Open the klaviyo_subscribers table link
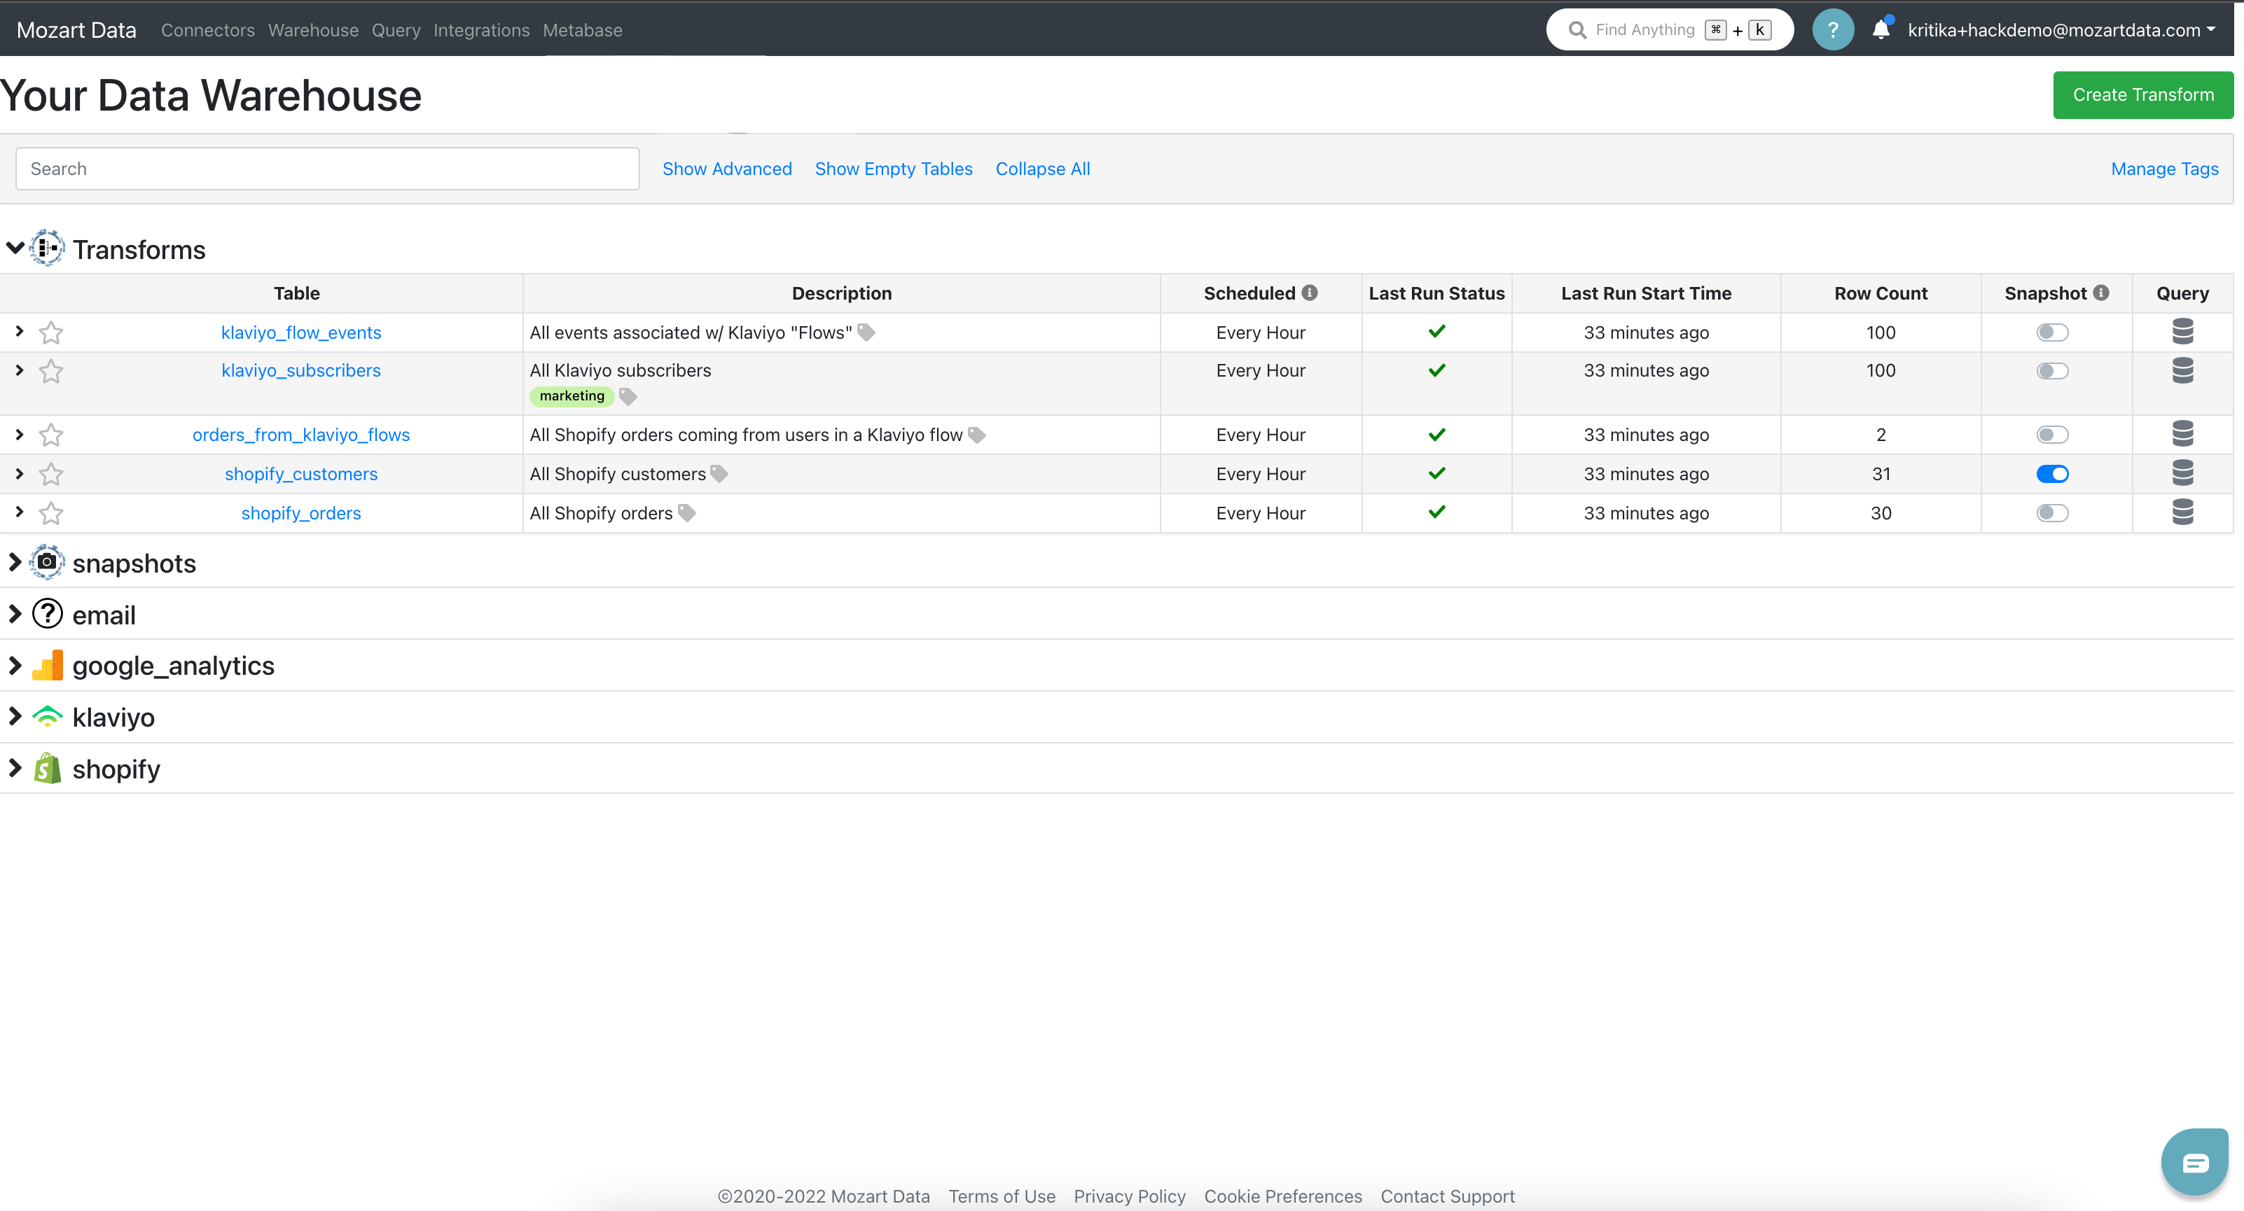 click(x=300, y=370)
